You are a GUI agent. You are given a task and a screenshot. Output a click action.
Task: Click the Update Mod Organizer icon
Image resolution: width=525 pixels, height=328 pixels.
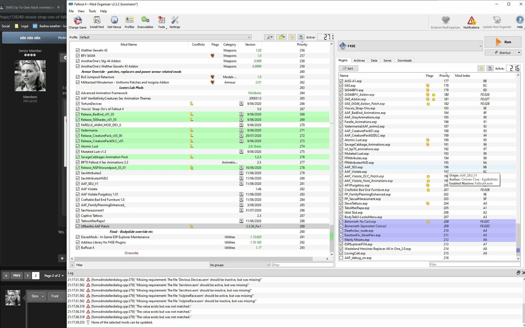coord(497,20)
